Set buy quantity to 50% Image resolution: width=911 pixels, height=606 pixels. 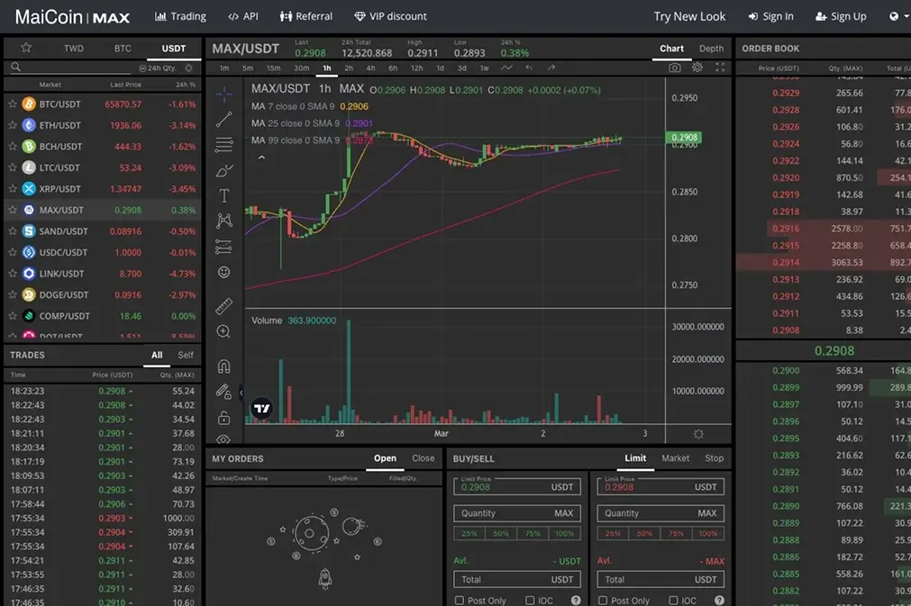501,533
